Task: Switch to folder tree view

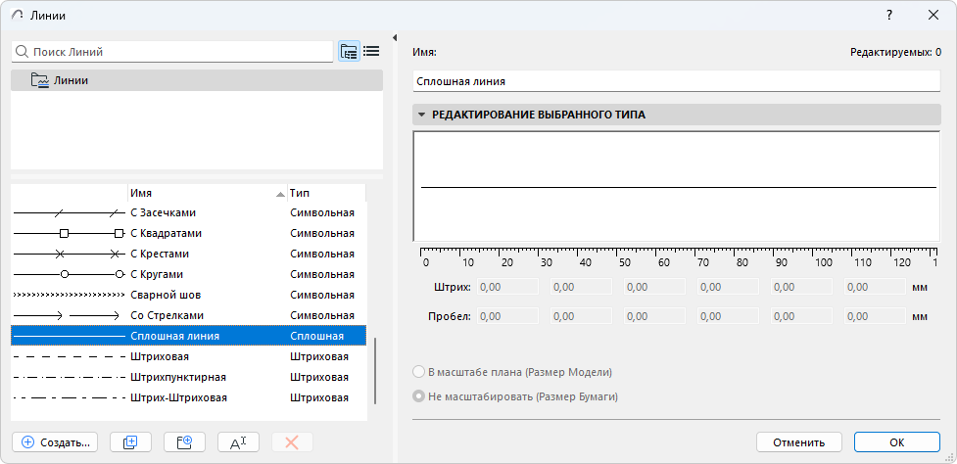Action: (x=349, y=52)
